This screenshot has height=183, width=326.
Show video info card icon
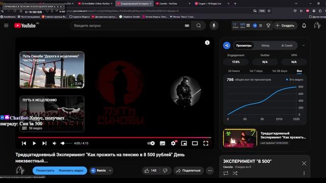click(x=207, y=43)
